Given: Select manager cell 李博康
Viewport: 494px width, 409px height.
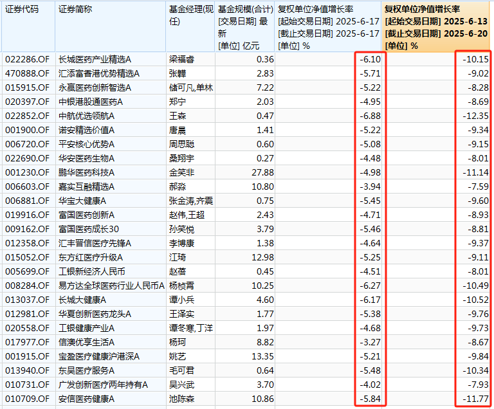Looking at the screenshot, I should [x=182, y=243].
